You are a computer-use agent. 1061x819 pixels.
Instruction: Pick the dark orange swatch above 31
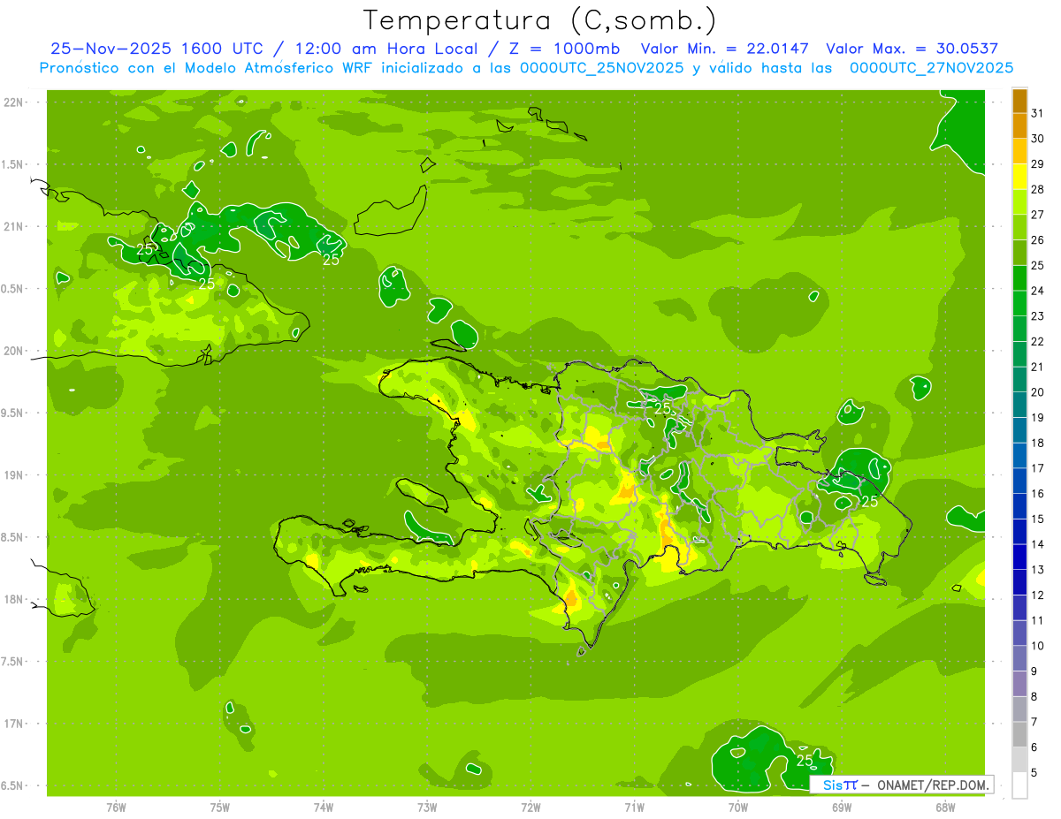point(1019,101)
